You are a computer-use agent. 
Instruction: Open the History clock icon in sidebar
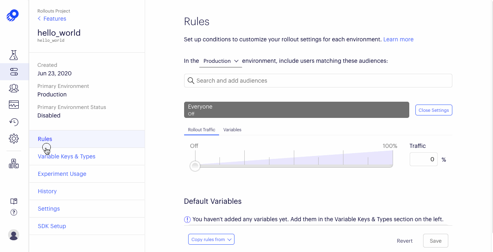point(14,122)
